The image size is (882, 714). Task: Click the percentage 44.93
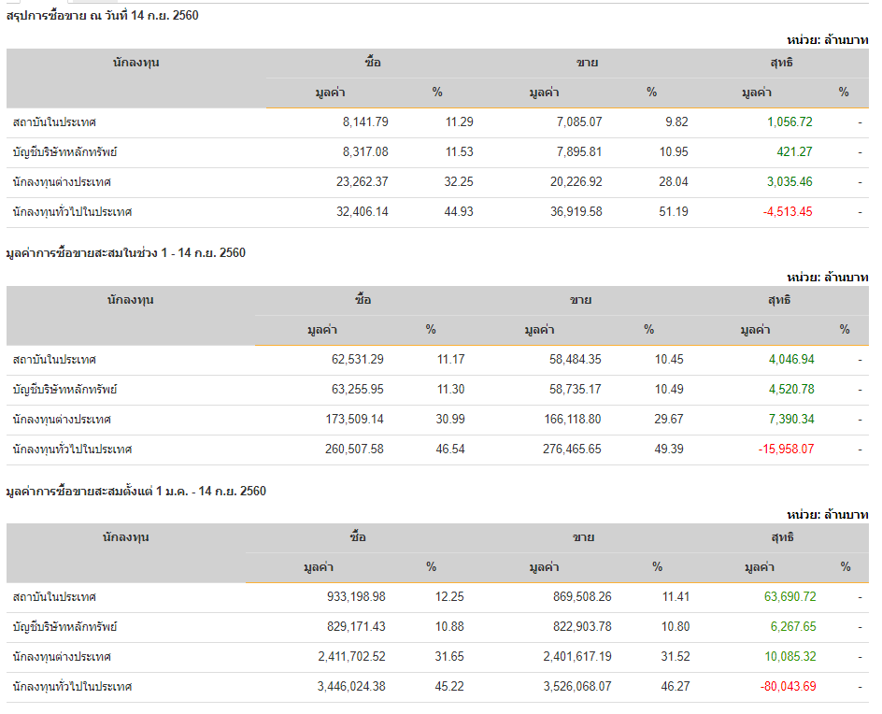(x=459, y=211)
